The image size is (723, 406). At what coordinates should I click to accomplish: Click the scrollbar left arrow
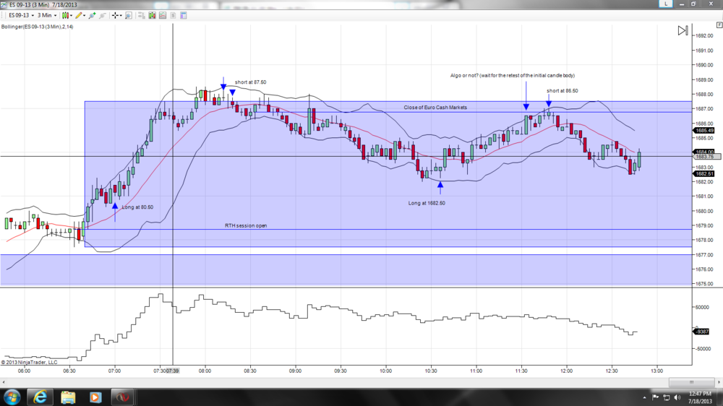(4, 382)
